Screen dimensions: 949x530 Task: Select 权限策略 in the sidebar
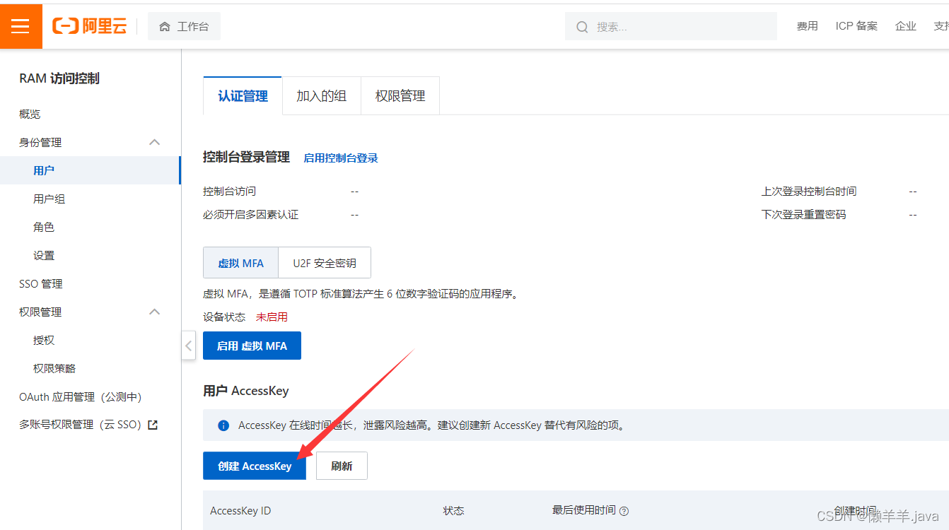click(54, 368)
